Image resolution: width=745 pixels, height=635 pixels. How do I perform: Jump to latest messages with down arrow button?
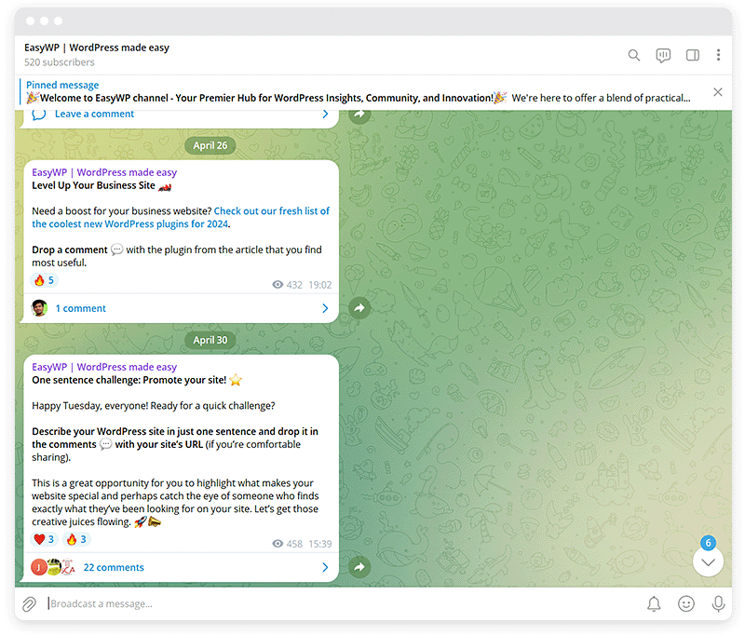(708, 561)
